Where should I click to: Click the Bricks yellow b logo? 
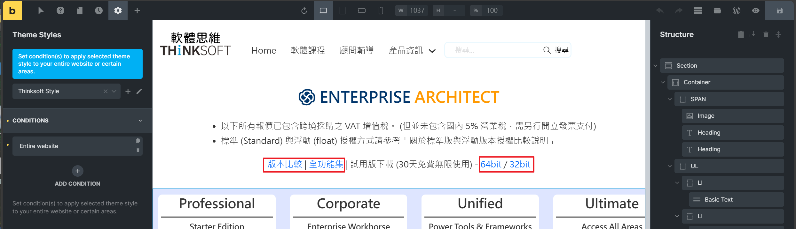tap(12, 11)
